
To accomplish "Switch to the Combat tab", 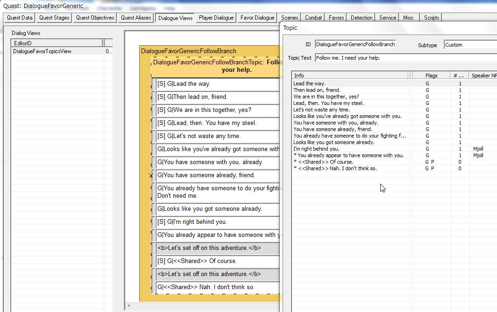I will [x=313, y=18].
